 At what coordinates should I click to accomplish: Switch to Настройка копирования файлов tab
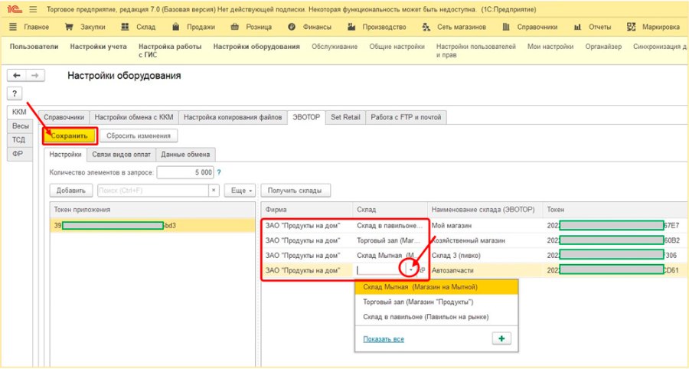[x=233, y=117]
